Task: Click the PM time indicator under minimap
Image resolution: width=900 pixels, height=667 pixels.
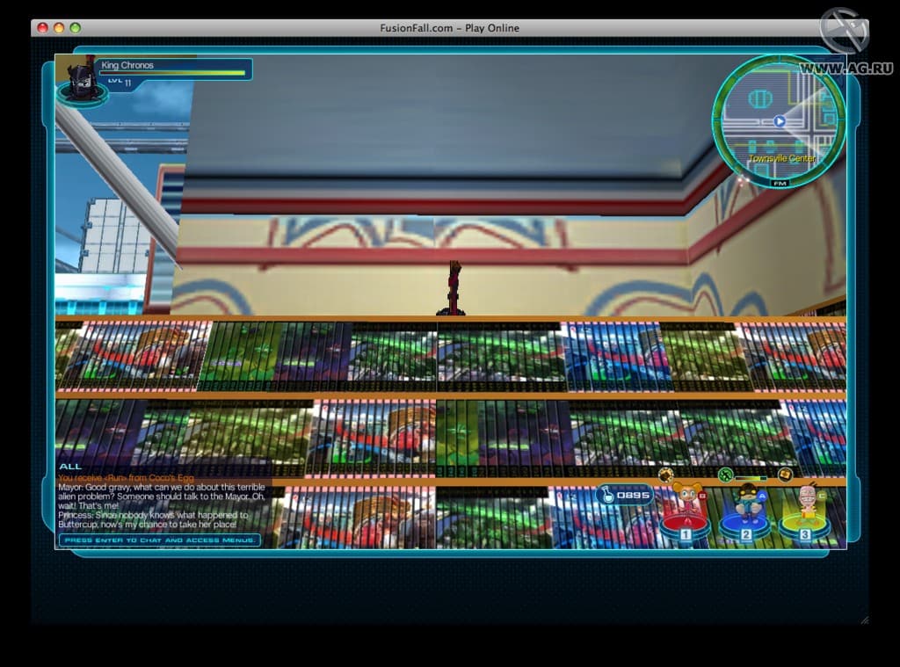Action: click(780, 183)
